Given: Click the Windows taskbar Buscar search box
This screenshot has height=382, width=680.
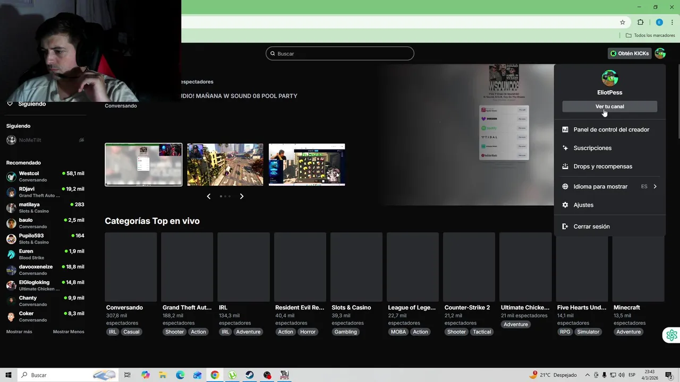Looking at the screenshot, I should click(x=68, y=375).
